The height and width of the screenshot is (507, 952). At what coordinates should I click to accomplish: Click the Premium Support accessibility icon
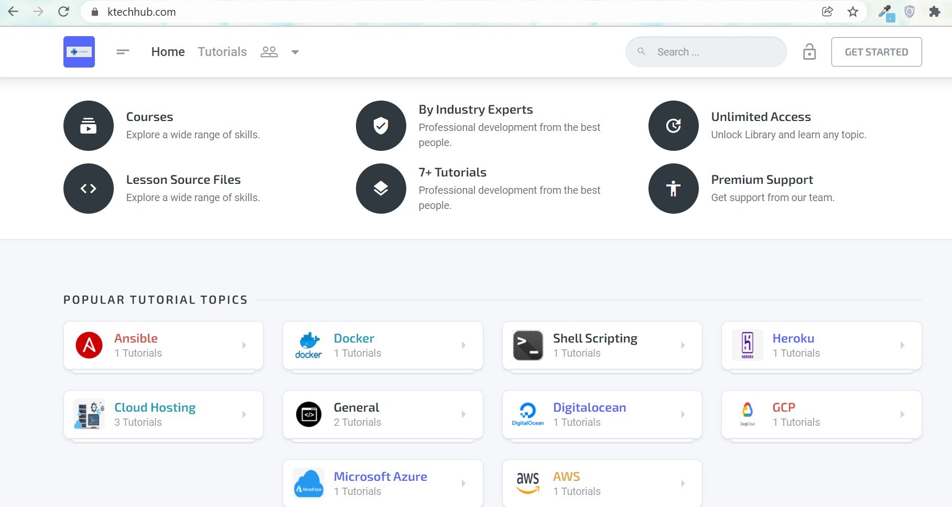coord(673,189)
